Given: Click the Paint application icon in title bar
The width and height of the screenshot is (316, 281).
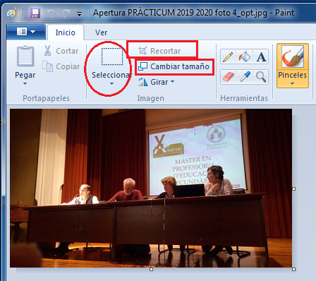Looking at the screenshot, I should 12,13.
